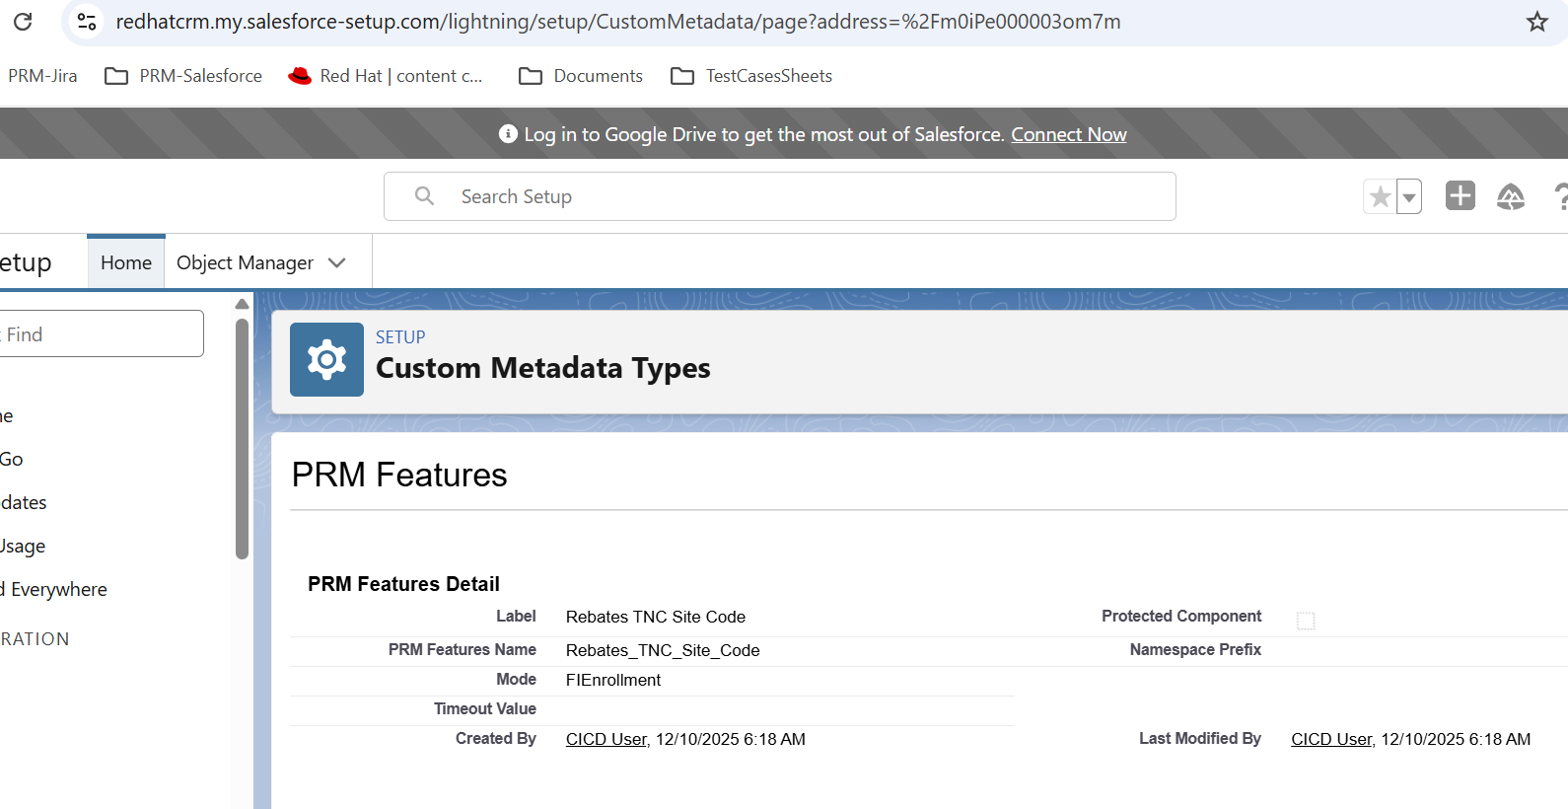1568x809 pixels.
Task: Expand the favorites list dropdown arrow
Action: tap(1409, 197)
